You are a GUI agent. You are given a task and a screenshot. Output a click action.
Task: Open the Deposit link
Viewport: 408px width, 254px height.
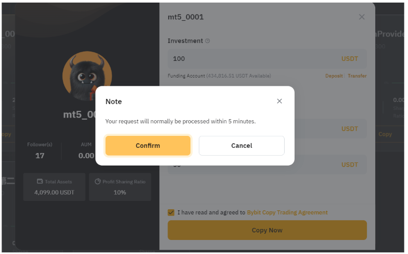pos(334,76)
